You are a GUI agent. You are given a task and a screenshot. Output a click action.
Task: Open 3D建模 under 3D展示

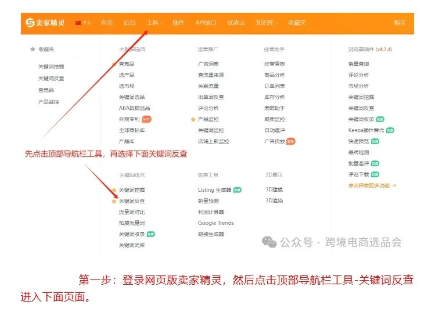pos(274,189)
